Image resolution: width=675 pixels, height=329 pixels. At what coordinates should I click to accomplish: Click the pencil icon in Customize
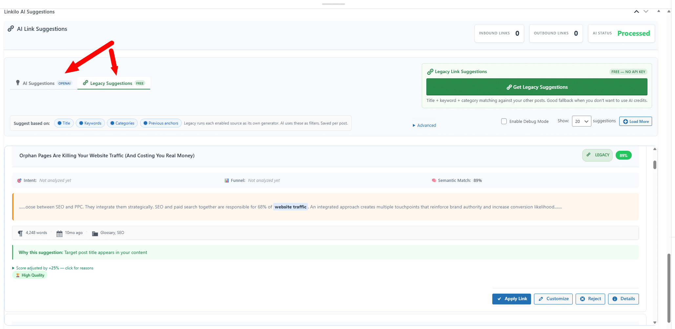(541, 299)
